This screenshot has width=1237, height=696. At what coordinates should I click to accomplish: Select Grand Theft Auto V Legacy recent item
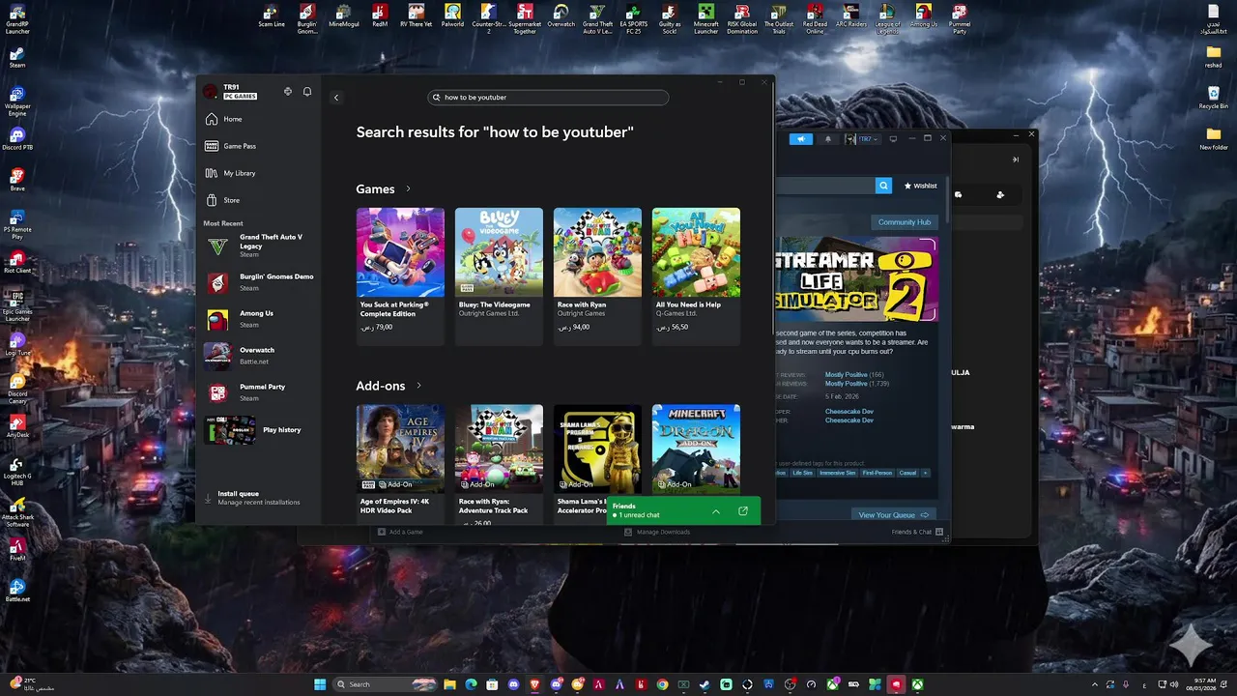point(256,246)
